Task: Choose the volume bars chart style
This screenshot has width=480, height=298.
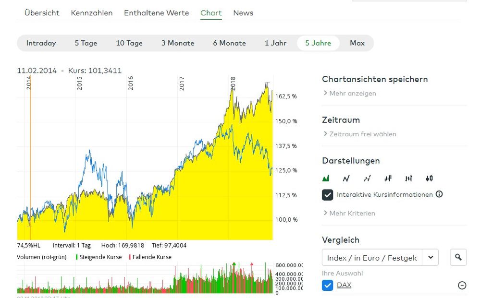Action: pos(388,178)
